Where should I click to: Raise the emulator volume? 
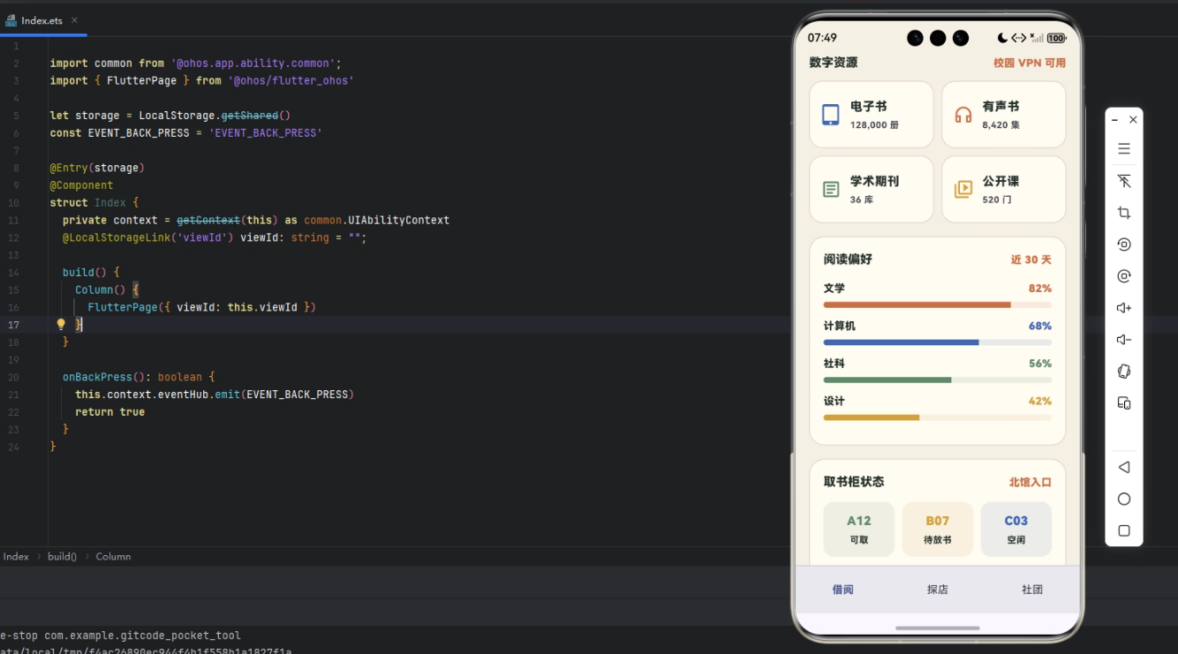1124,308
